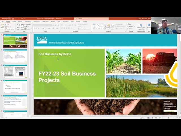Screen dimensions: 181x136
Task: Click the Font Color swatch
Action: pyautogui.click(x=57, y=28)
